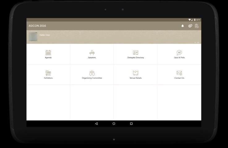Select the Quiz & Polls icon
This screenshot has height=148, width=228.
pos(179,53)
